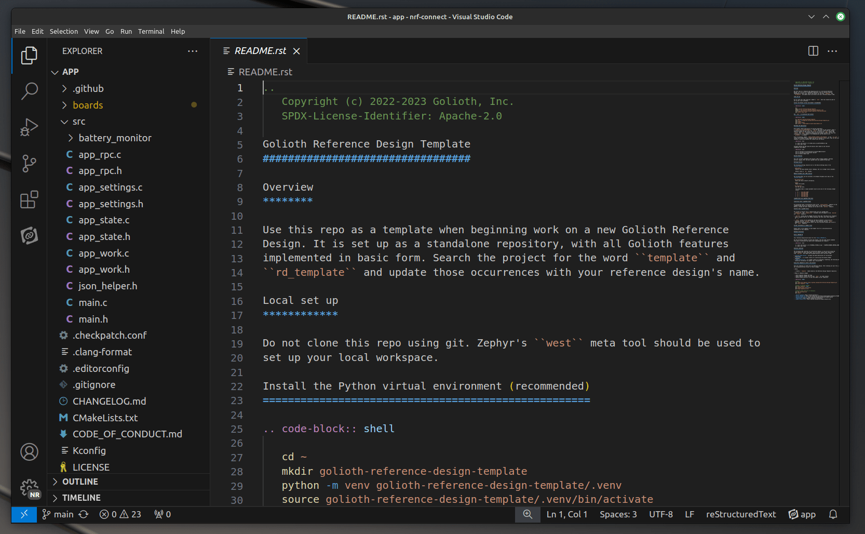This screenshot has height=534, width=865.
Task: Change language mode reStructuredText
Action: click(741, 514)
